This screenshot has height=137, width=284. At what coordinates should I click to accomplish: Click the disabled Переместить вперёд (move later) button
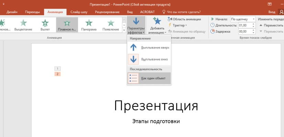click(271, 32)
